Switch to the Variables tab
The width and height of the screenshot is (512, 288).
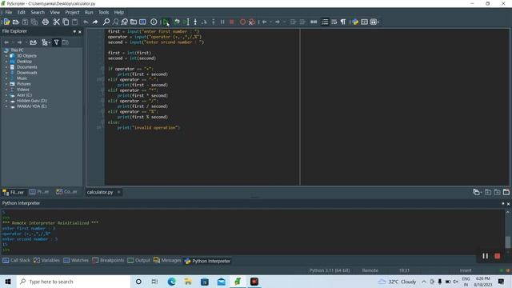click(x=46, y=260)
